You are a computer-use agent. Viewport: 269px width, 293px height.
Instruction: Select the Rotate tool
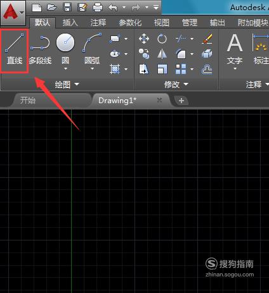[162, 39]
